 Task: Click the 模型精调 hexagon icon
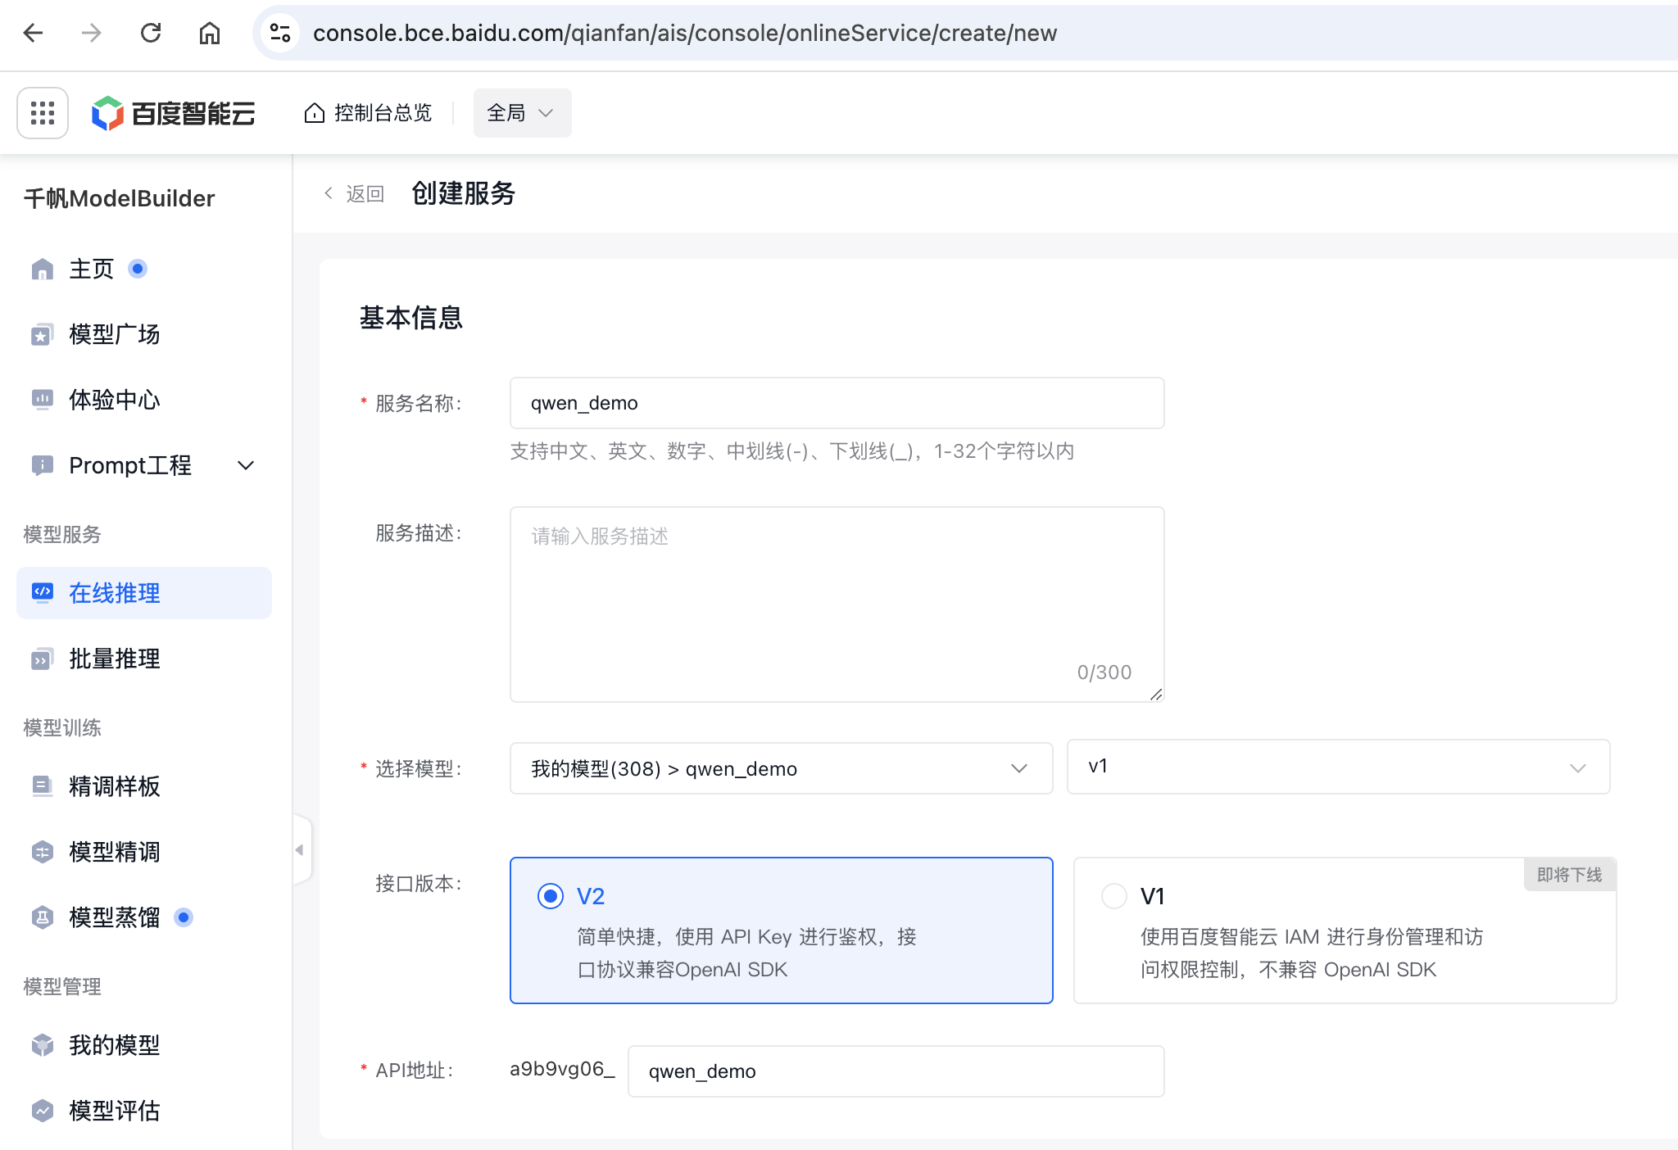point(42,852)
